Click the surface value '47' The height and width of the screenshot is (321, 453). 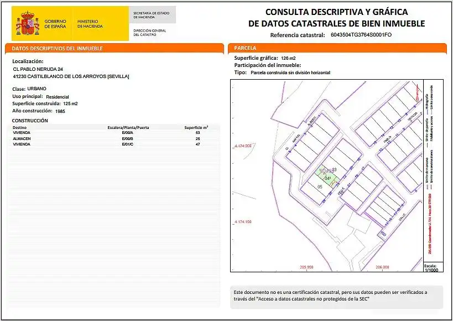click(x=197, y=144)
